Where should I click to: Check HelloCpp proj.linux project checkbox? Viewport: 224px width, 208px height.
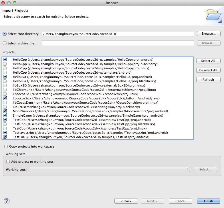pos(5,68)
